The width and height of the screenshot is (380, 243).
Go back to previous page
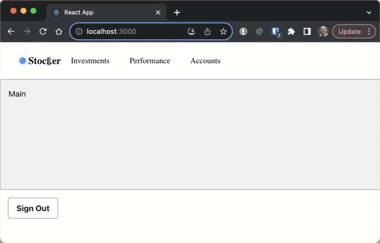pos(11,31)
